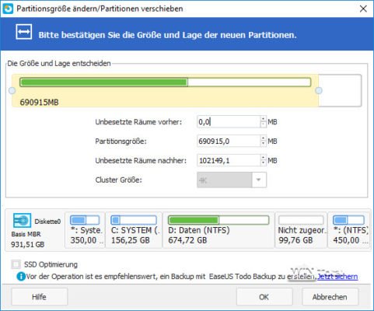Enable the SSD Optimierung checkbox

(x=16, y=264)
